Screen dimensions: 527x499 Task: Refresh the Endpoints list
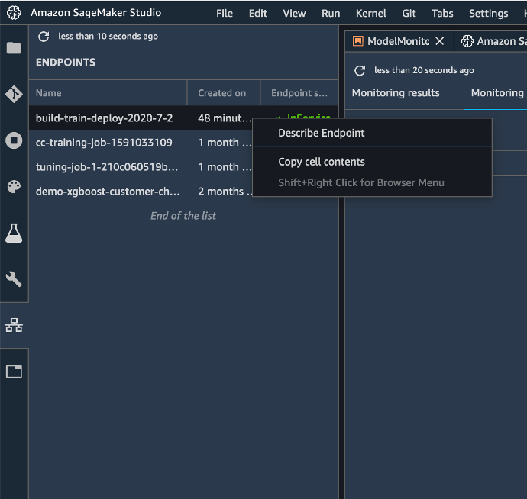pyautogui.click(x=44, y=37)
